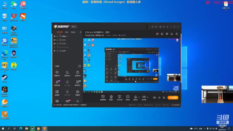The image size is (233, 131).
Task: Switch to the second scene tab
Action: [x=67, y=32]
